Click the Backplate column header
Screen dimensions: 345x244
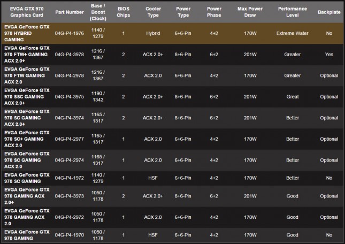(329, 12)
